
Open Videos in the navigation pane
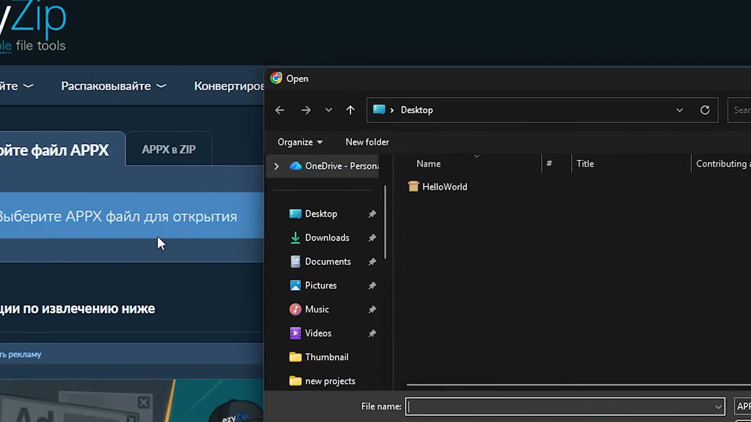tap(318, 333)
